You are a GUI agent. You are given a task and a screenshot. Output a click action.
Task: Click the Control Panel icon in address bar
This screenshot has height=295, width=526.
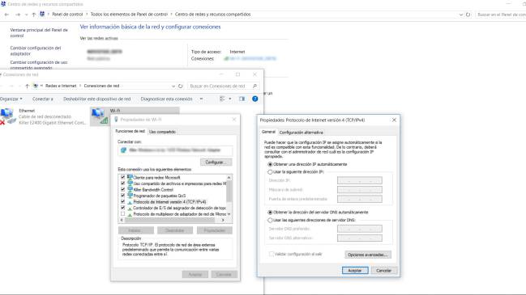42,14
